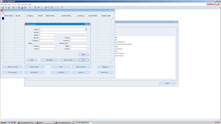Click the Edit Field toolbar icon
The height and width of the screenshot is (124, 221).
pos(46,8)
